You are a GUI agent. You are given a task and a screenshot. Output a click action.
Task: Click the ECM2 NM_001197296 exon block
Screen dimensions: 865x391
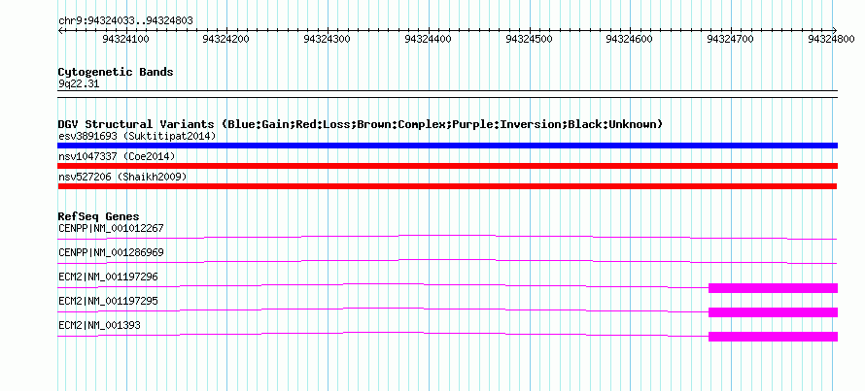click(773, 288)
